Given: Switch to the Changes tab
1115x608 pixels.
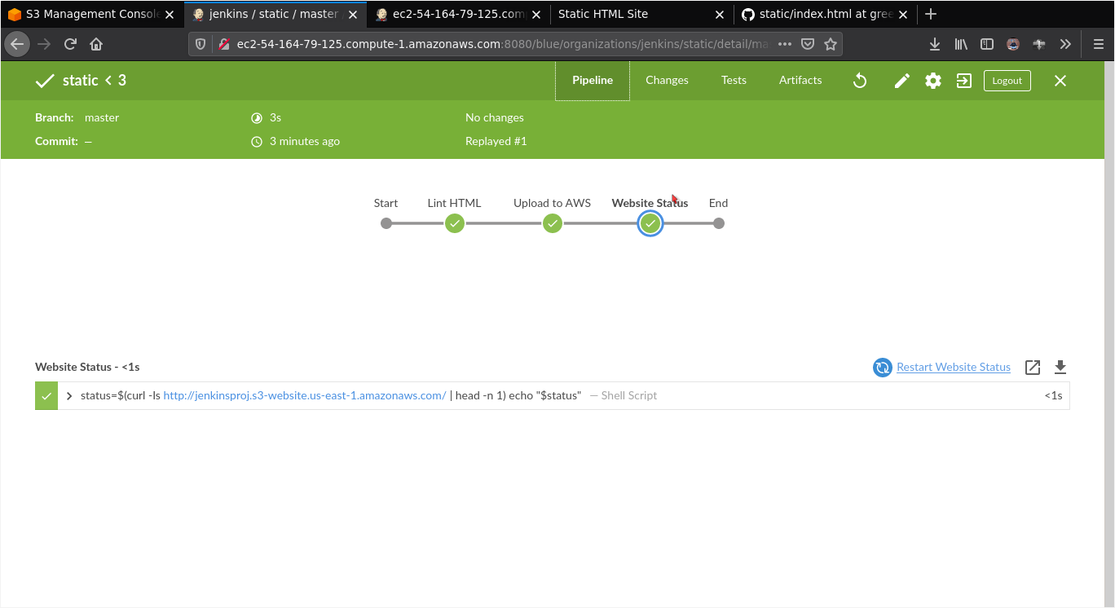Looking at the screenshot, I should tap(667, 81).
